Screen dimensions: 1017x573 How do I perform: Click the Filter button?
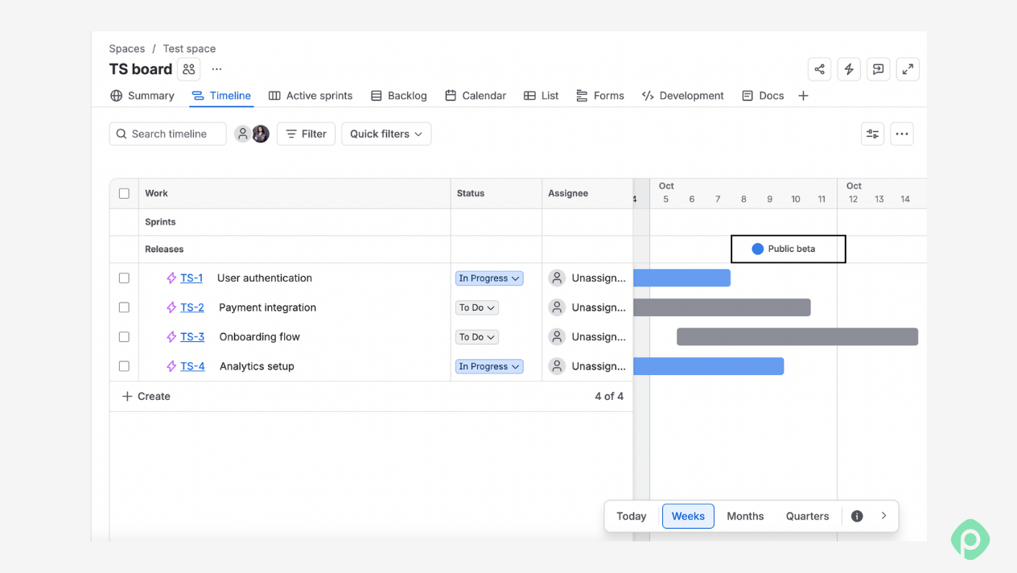pos(306,134)
